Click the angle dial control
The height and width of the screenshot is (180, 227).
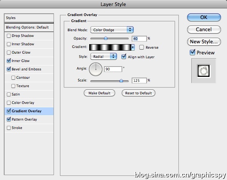(96, 69)
